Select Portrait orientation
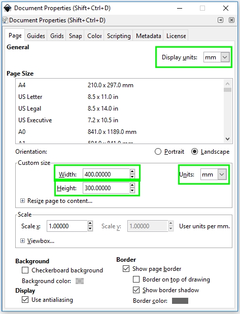 pos(169,152)
